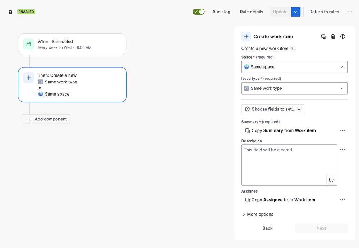Click the ENABLED status badge
The height and width of the screenshot is (248, 359).
(26, 12)
